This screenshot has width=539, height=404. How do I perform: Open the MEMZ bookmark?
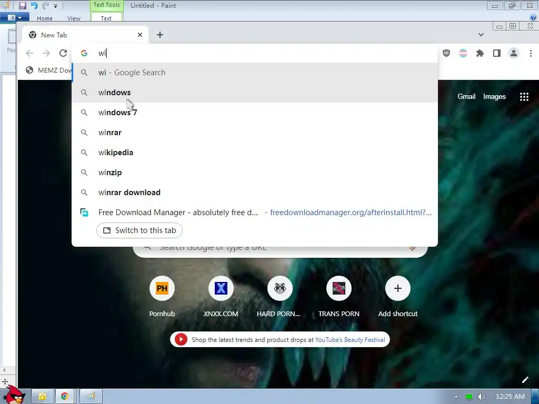coord(48,70)
